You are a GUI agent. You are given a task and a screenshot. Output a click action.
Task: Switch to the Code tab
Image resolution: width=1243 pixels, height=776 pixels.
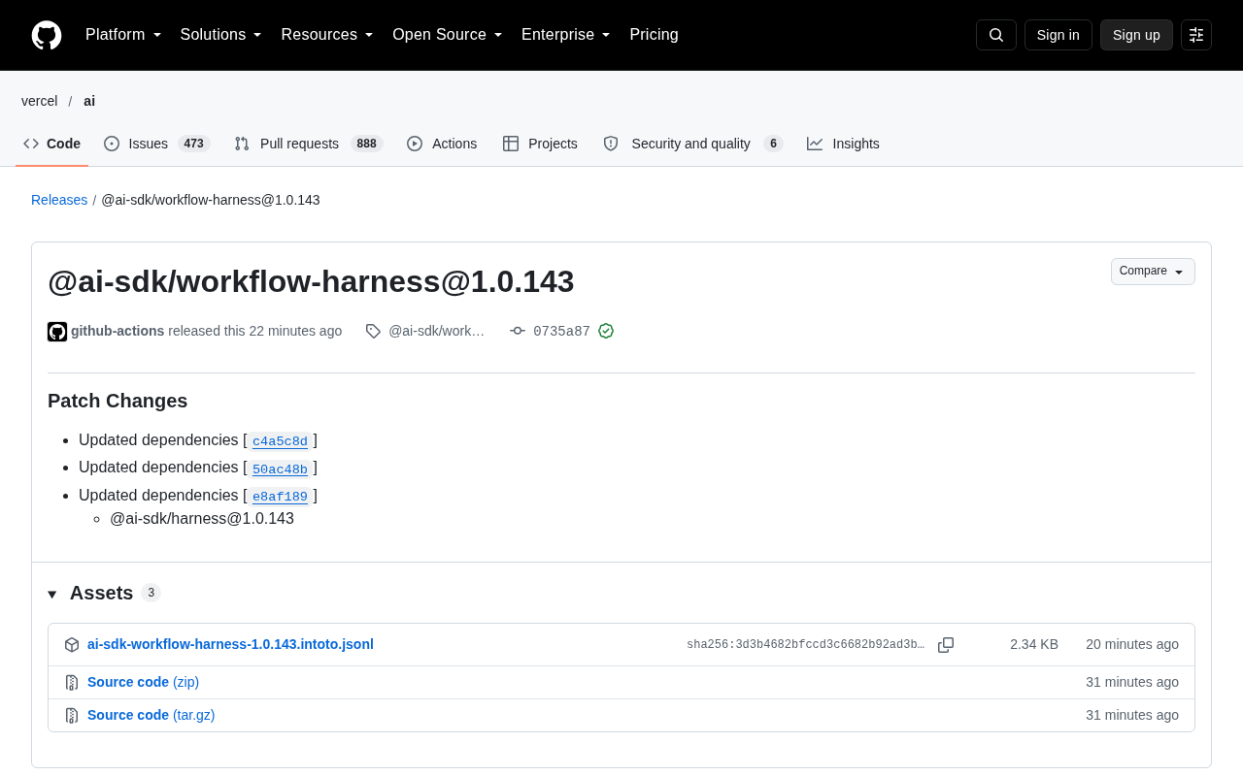[x=52, y=144]
